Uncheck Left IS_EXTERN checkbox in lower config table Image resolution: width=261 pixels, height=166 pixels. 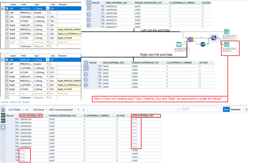coord(7,68)
